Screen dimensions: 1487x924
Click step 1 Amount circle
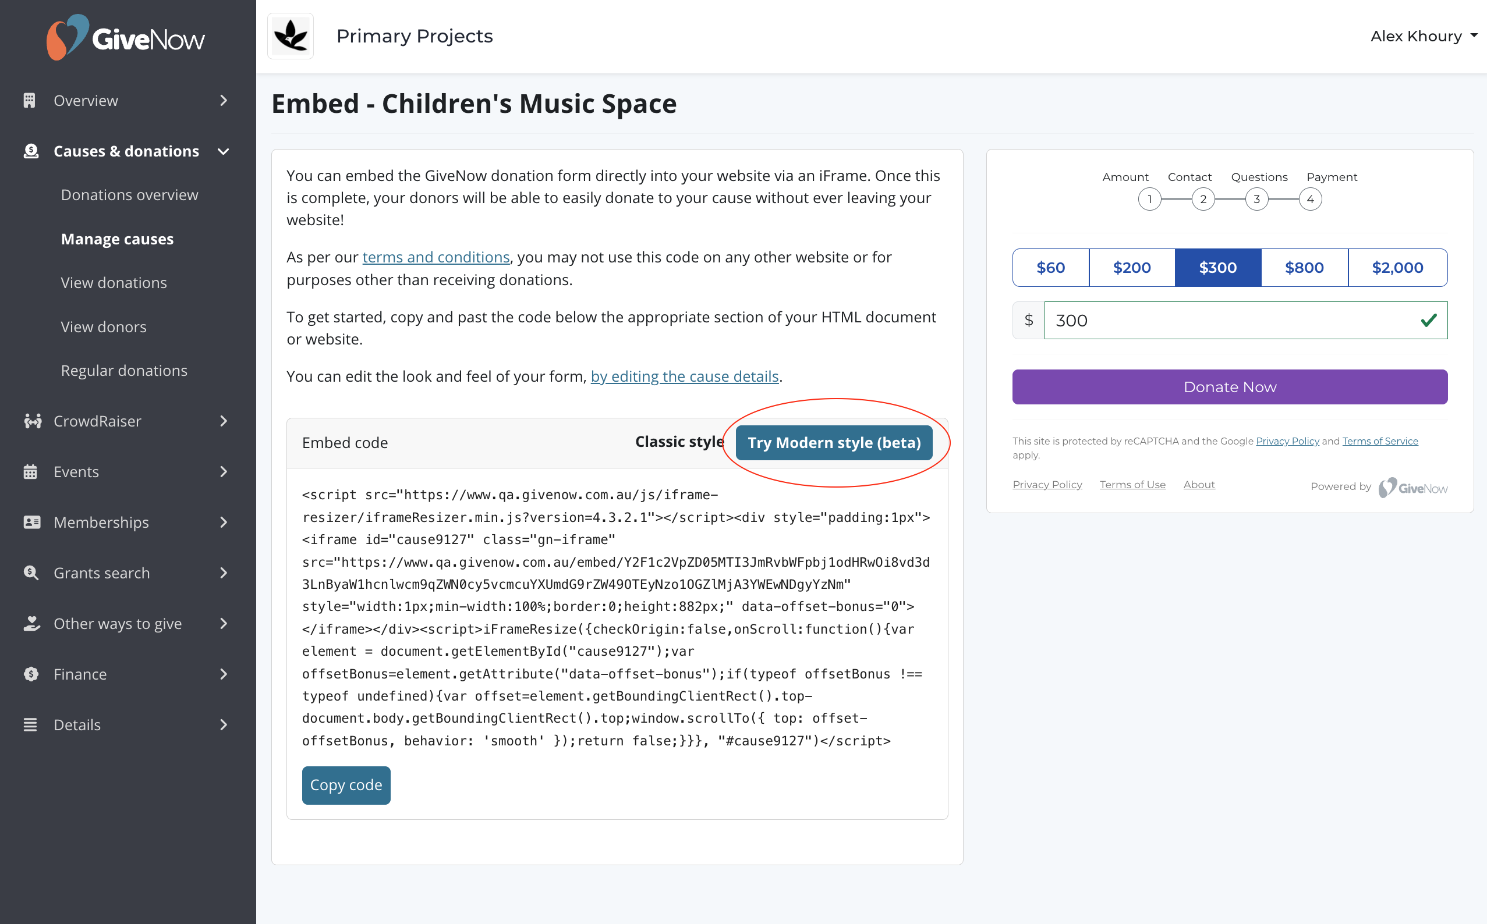point(1149,199)
